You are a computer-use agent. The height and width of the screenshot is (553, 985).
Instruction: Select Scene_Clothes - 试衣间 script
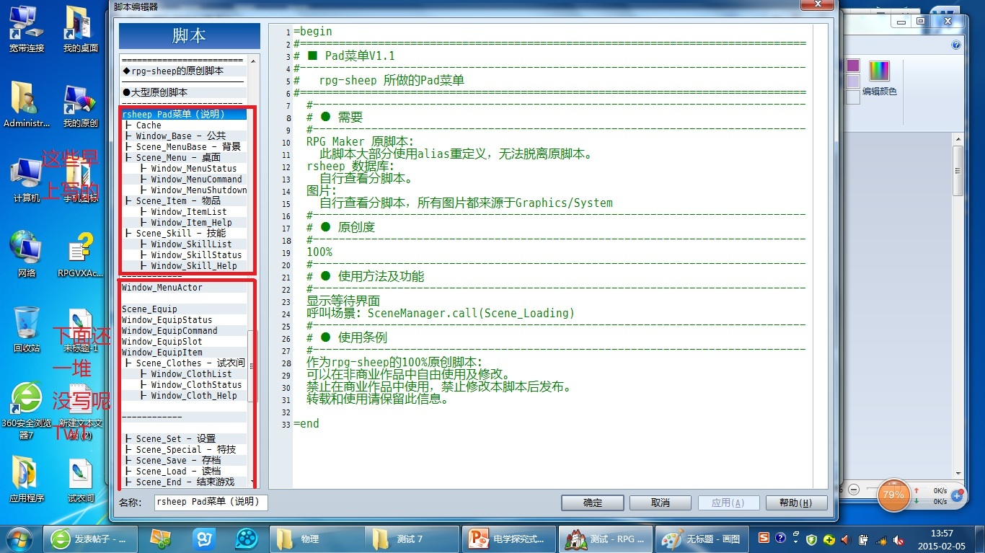184,363
